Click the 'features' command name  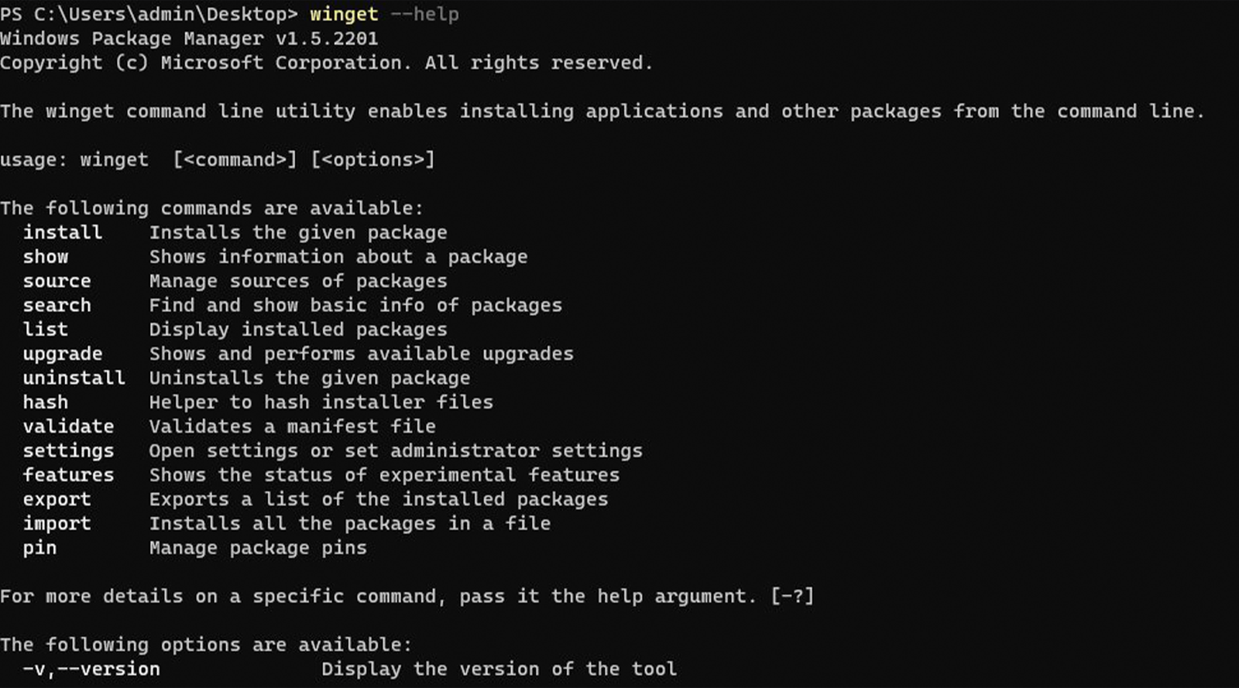(68, 474)
